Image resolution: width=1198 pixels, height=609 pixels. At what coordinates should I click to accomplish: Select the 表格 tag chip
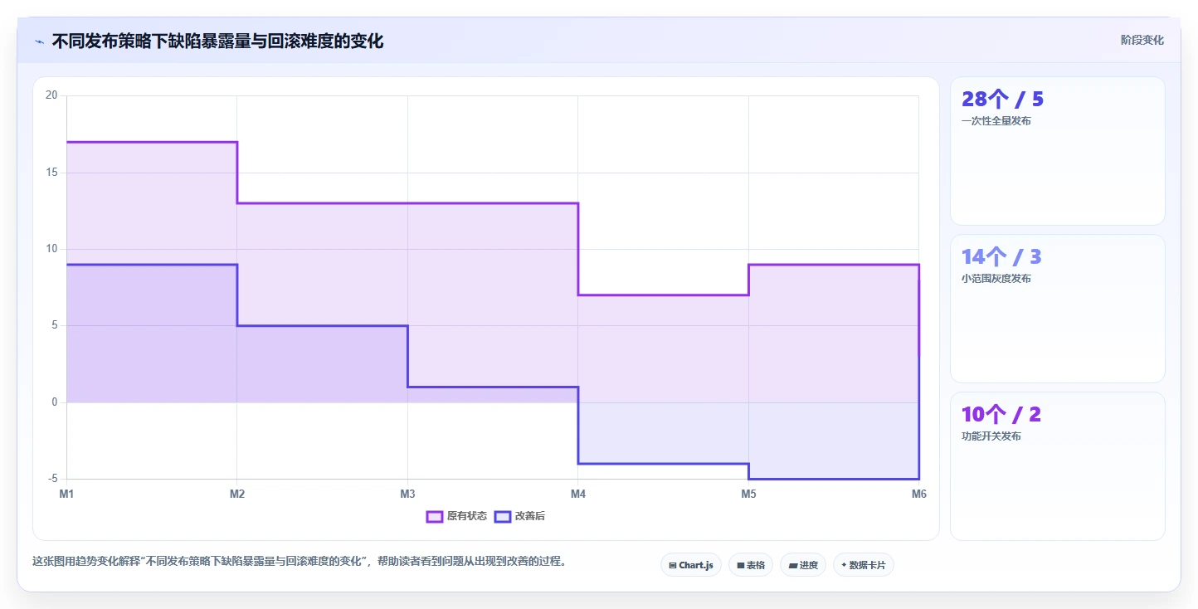click(x=751, y=565)
